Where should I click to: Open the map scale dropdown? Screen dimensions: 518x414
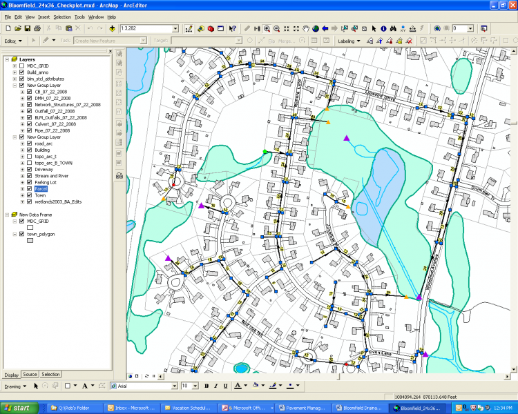coord(176,28)
